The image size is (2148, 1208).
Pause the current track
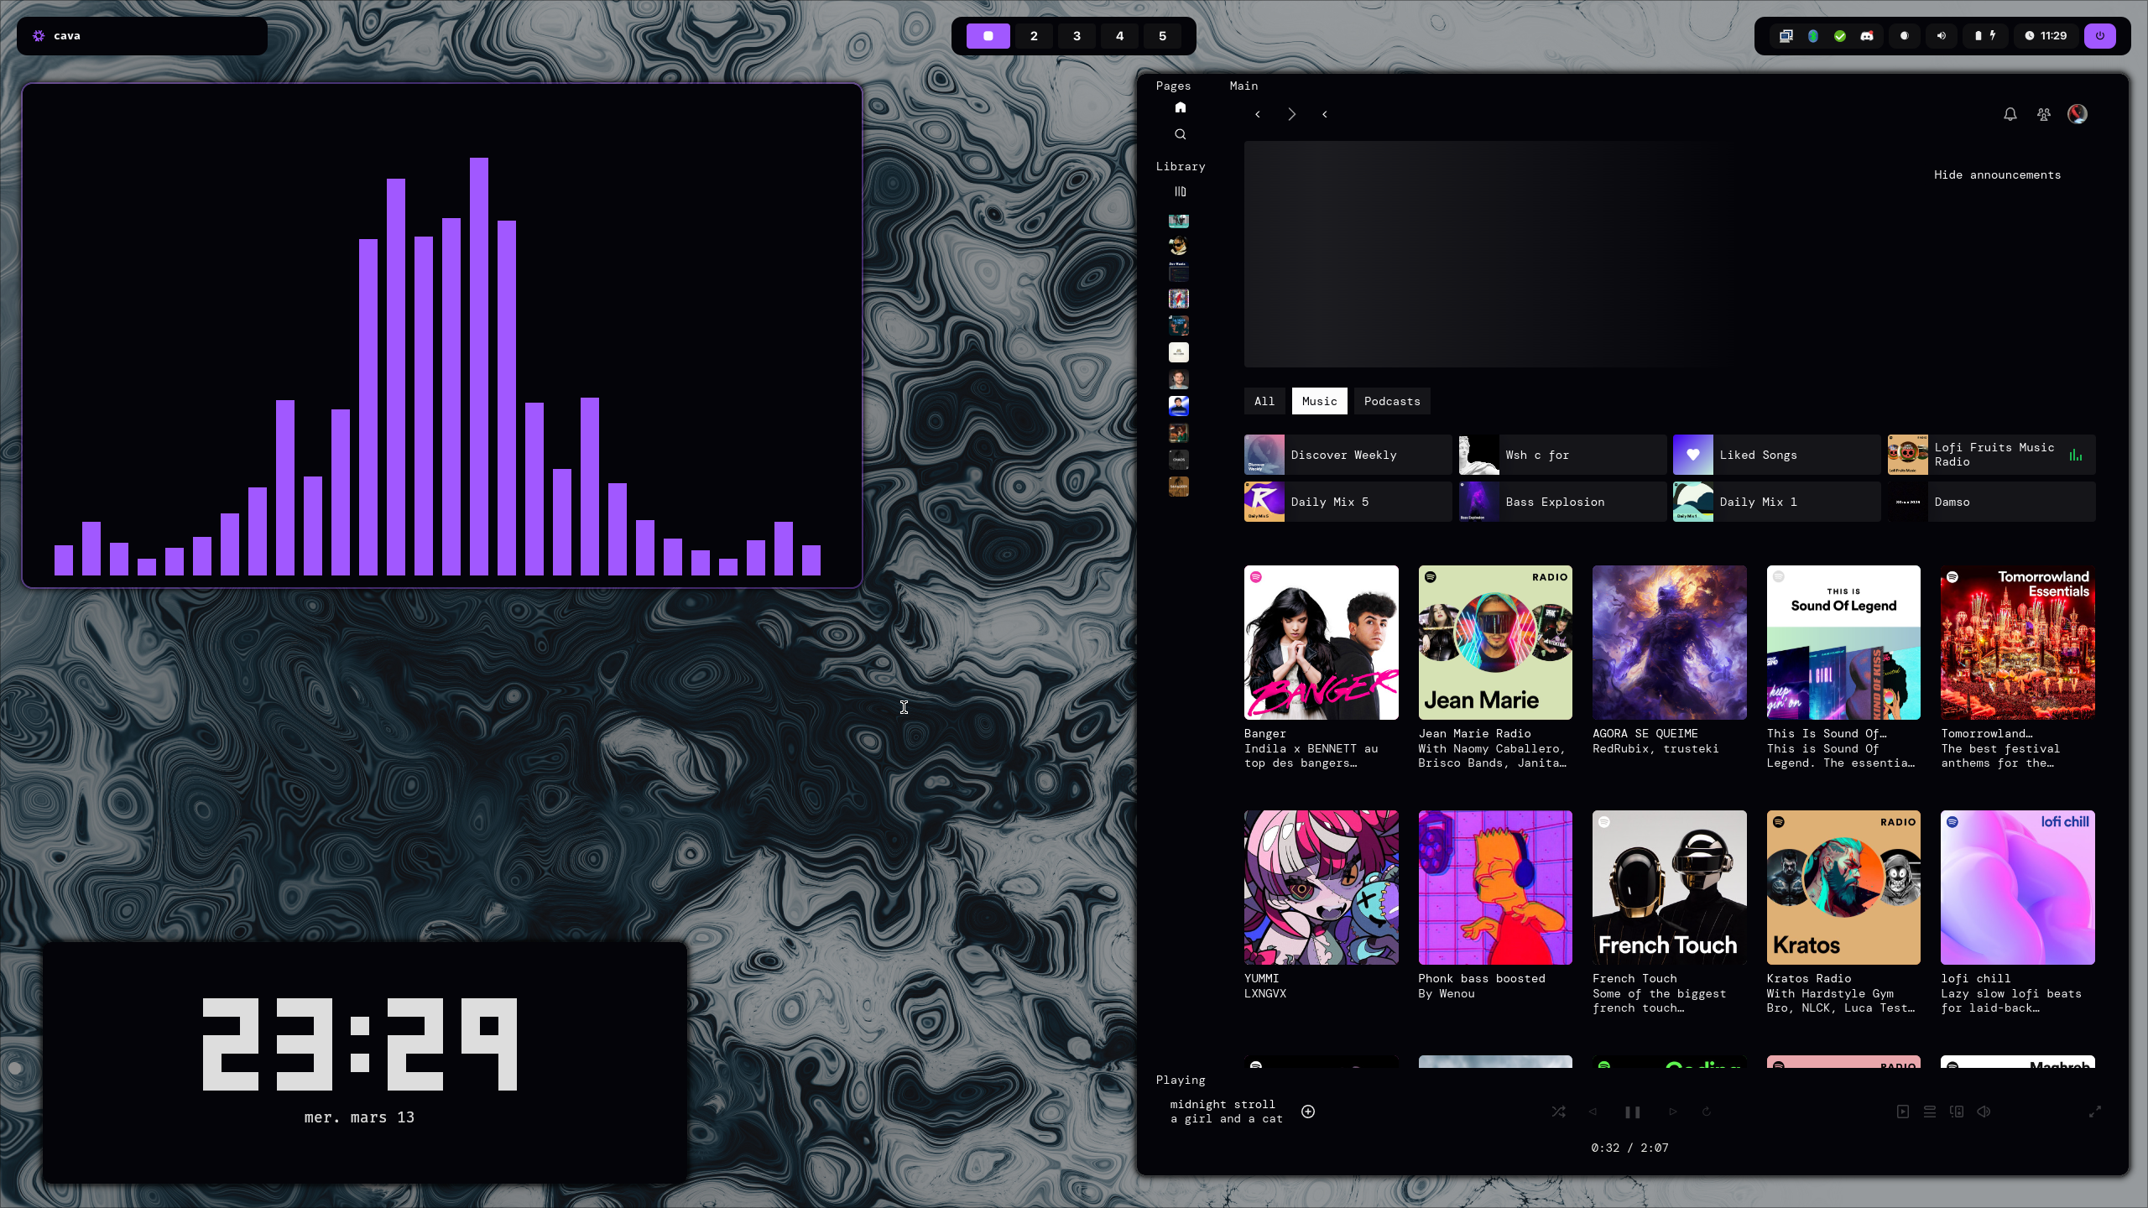pos(1632,1112)
